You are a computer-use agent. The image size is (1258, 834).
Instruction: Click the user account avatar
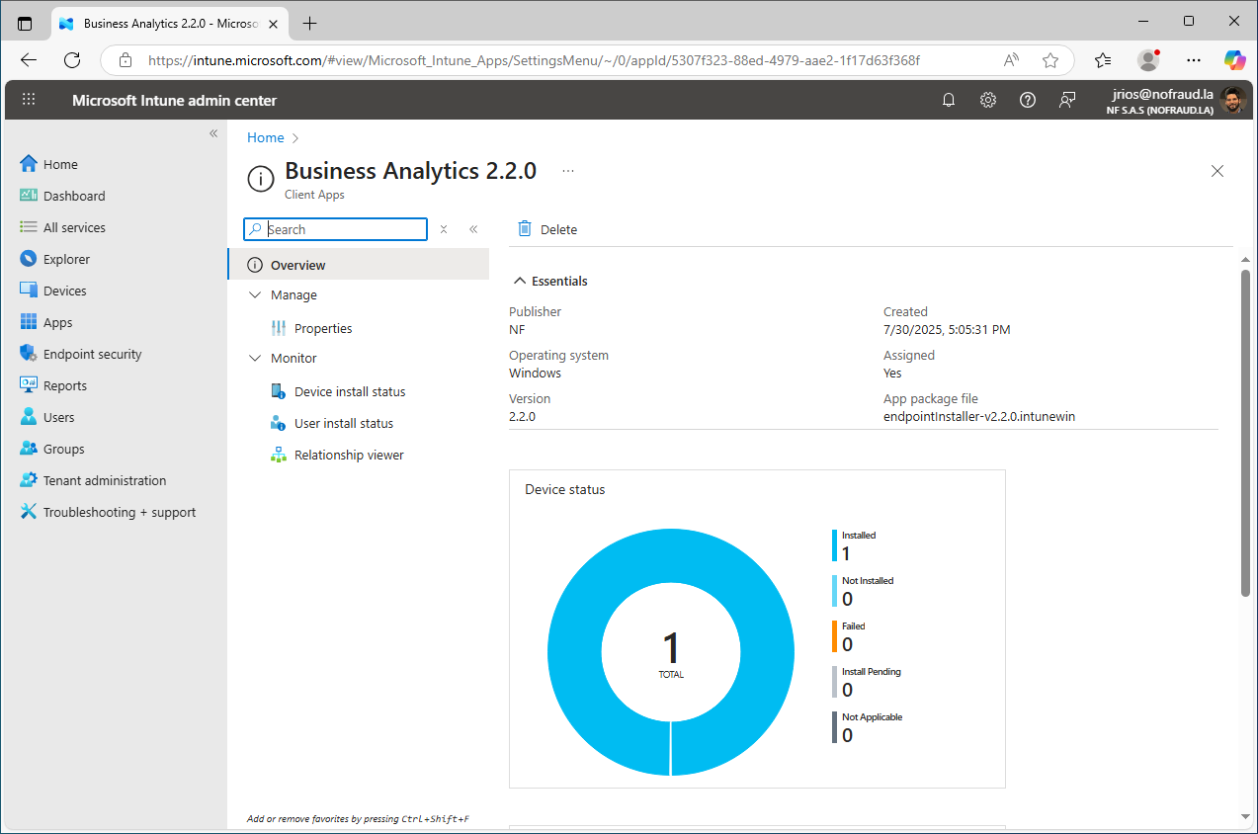(x=1232, y=100)
